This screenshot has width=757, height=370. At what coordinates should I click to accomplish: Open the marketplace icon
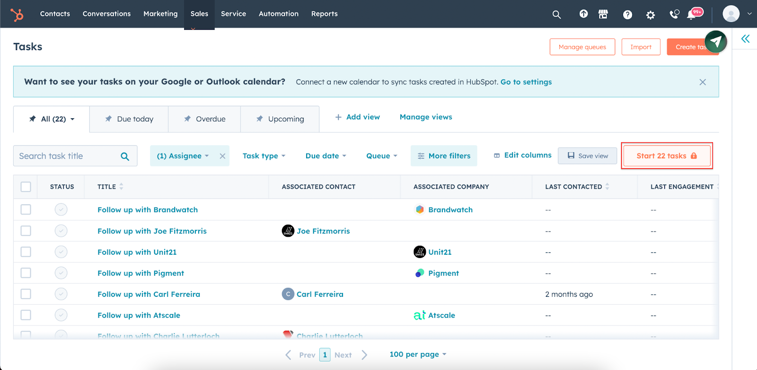pos(603,14)
